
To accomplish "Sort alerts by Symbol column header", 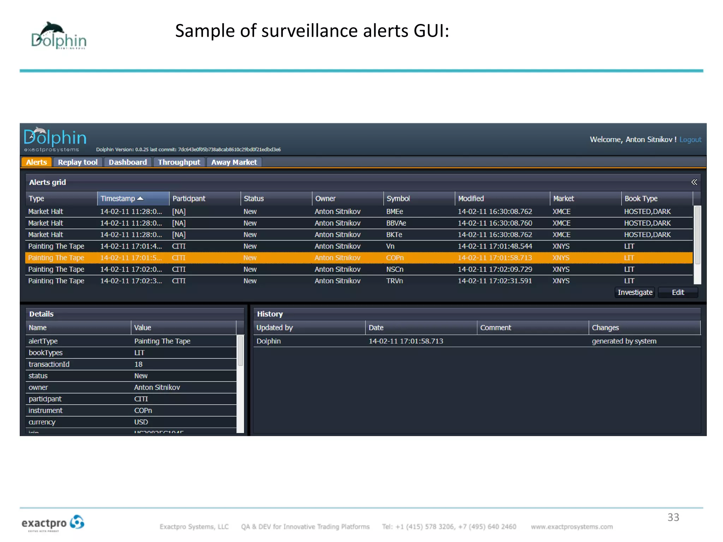I will click(x=419, y=198).
